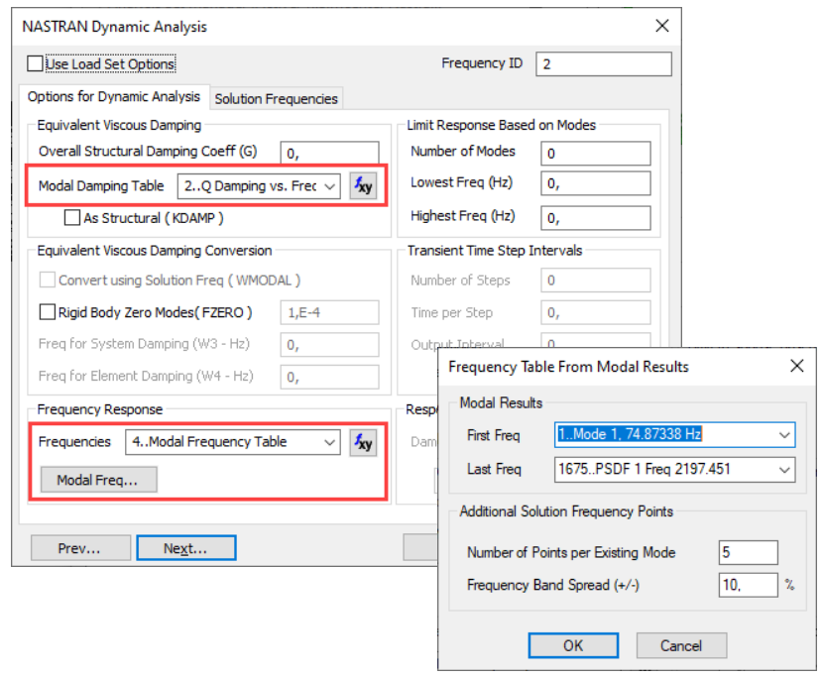Toggle Convert using Solution Freq (WMODAL)
The image size is (823, 678).
coord(48,281)
